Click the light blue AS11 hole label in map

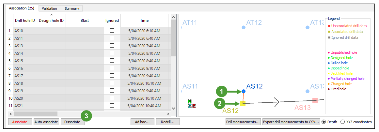[190, 86]
